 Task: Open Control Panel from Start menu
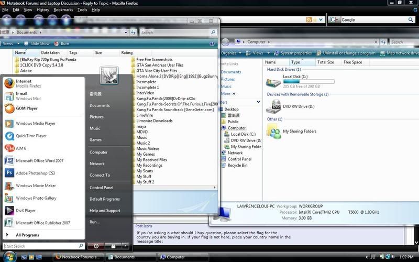pyautogui.click(x=102, y=188)
